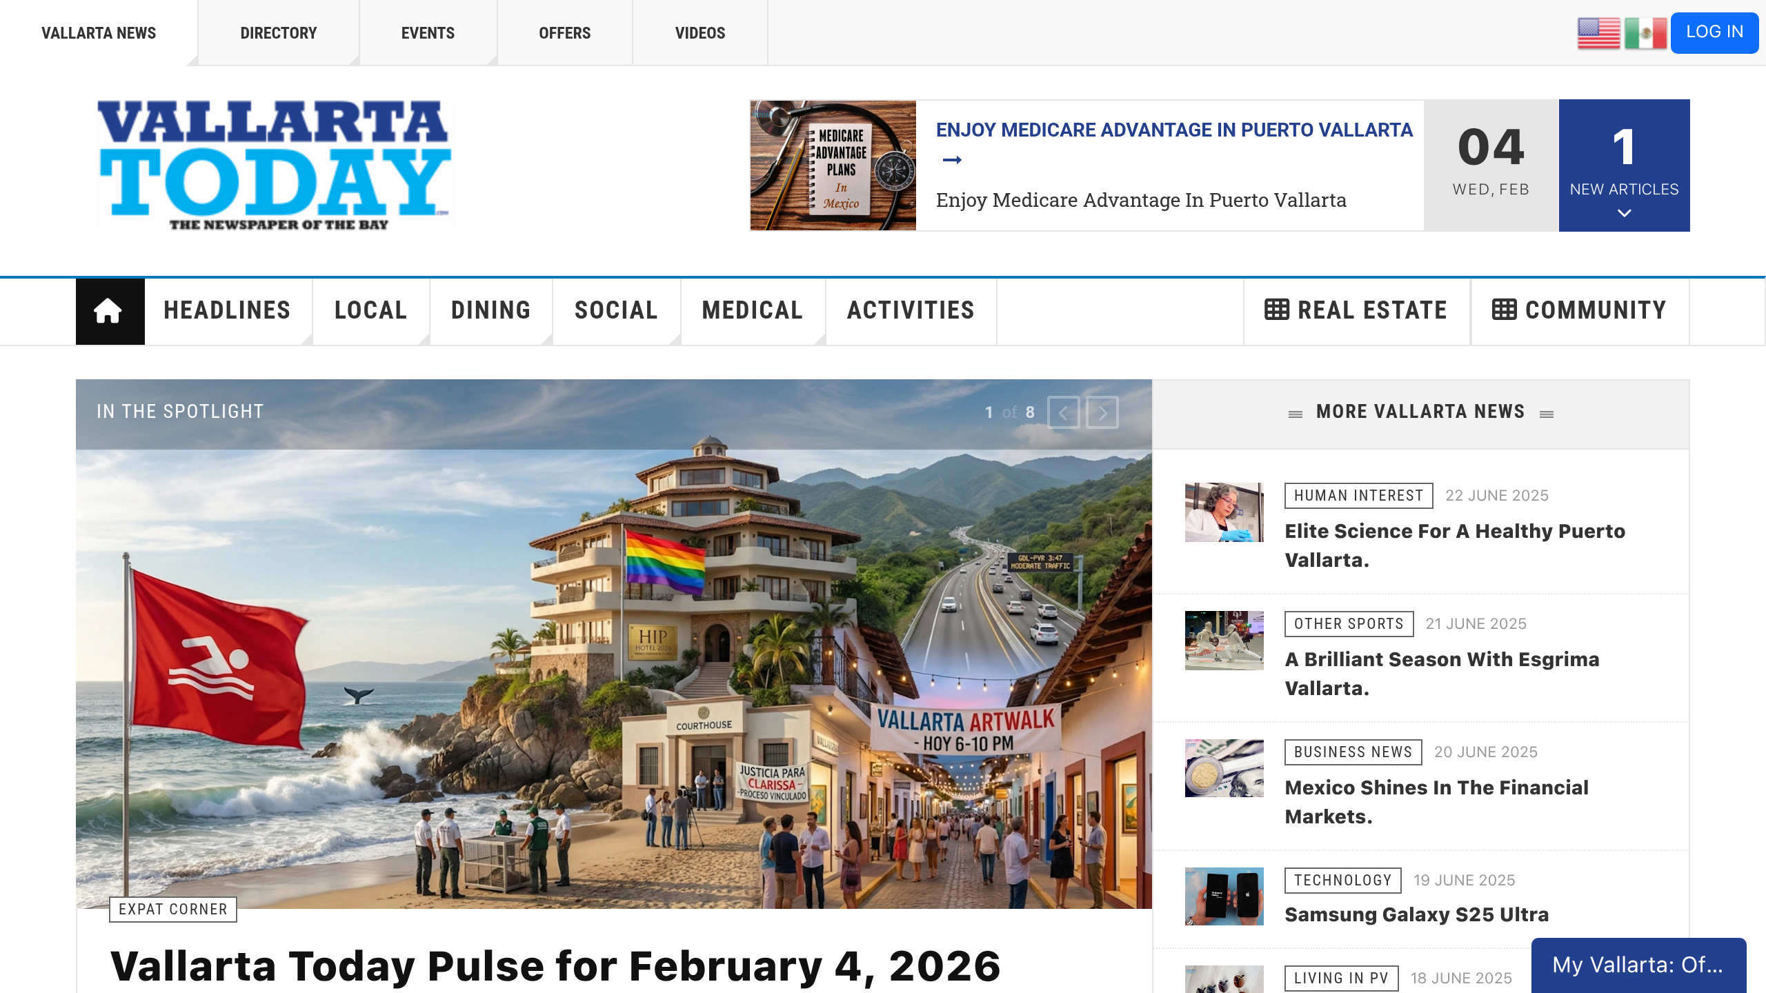The height and width of the screenshot is (993, 1766).
Task: Click the Business News category tag
Action: click(1353, 752)
